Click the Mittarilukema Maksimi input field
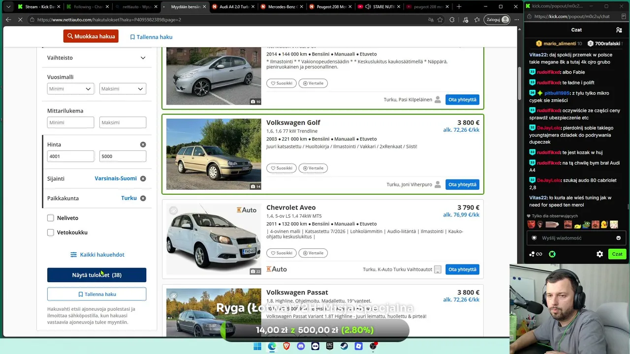The height and width of the screenshot is (354, 630). coord(123,122)
